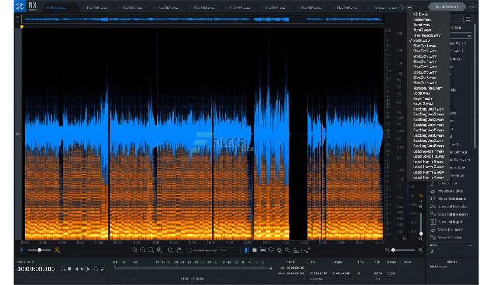Open the Gain instant process dropdown
This screenshot has height=285, width=492.
tap(229, 250)
